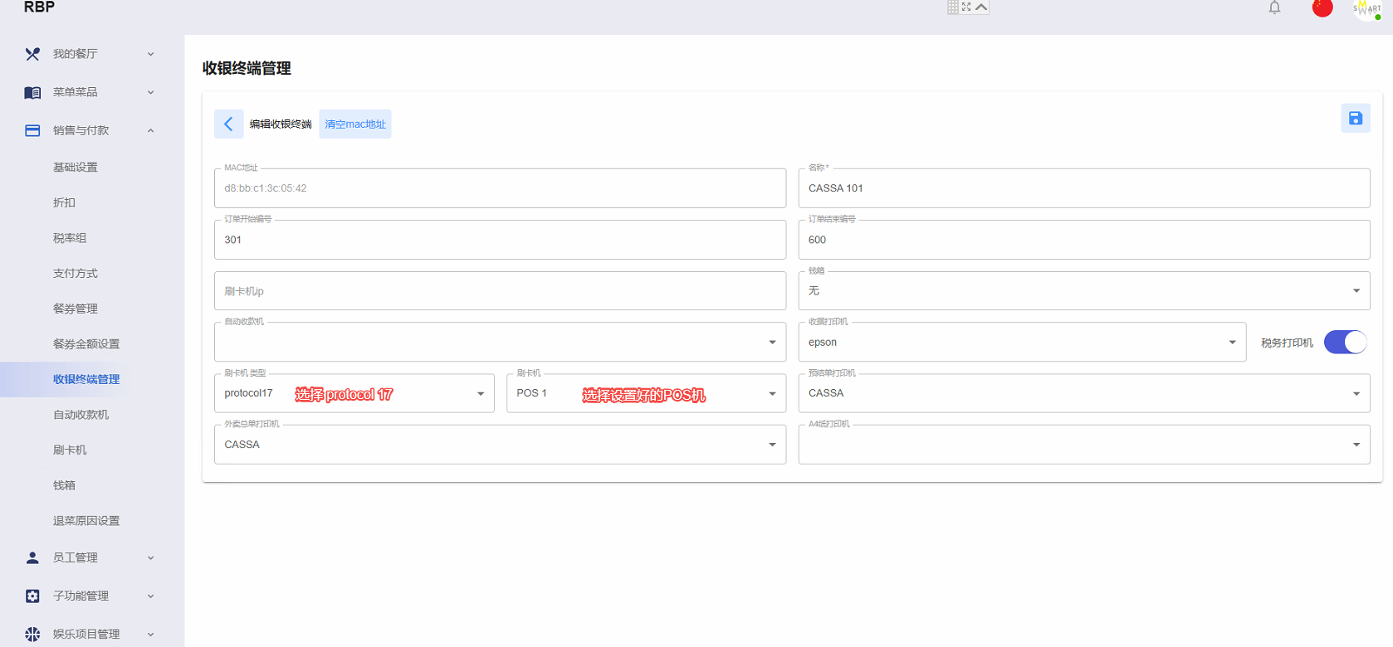
Task: Open the notification bell
Action: [1274, 8]
